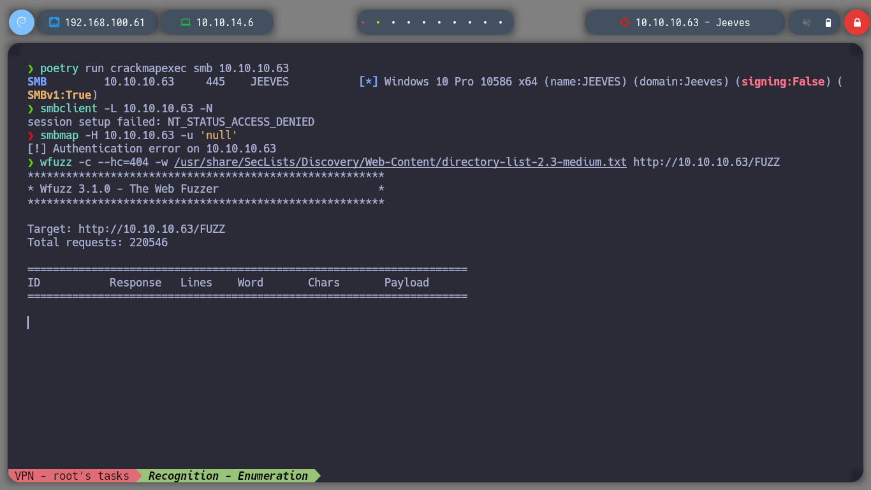This screenshot has height=490, width=871.
Task: Switch to the last workspace dot
Action: [x=501, y=22]
